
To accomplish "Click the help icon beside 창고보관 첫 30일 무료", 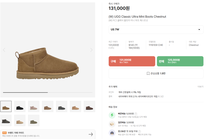I will (139, 131).
